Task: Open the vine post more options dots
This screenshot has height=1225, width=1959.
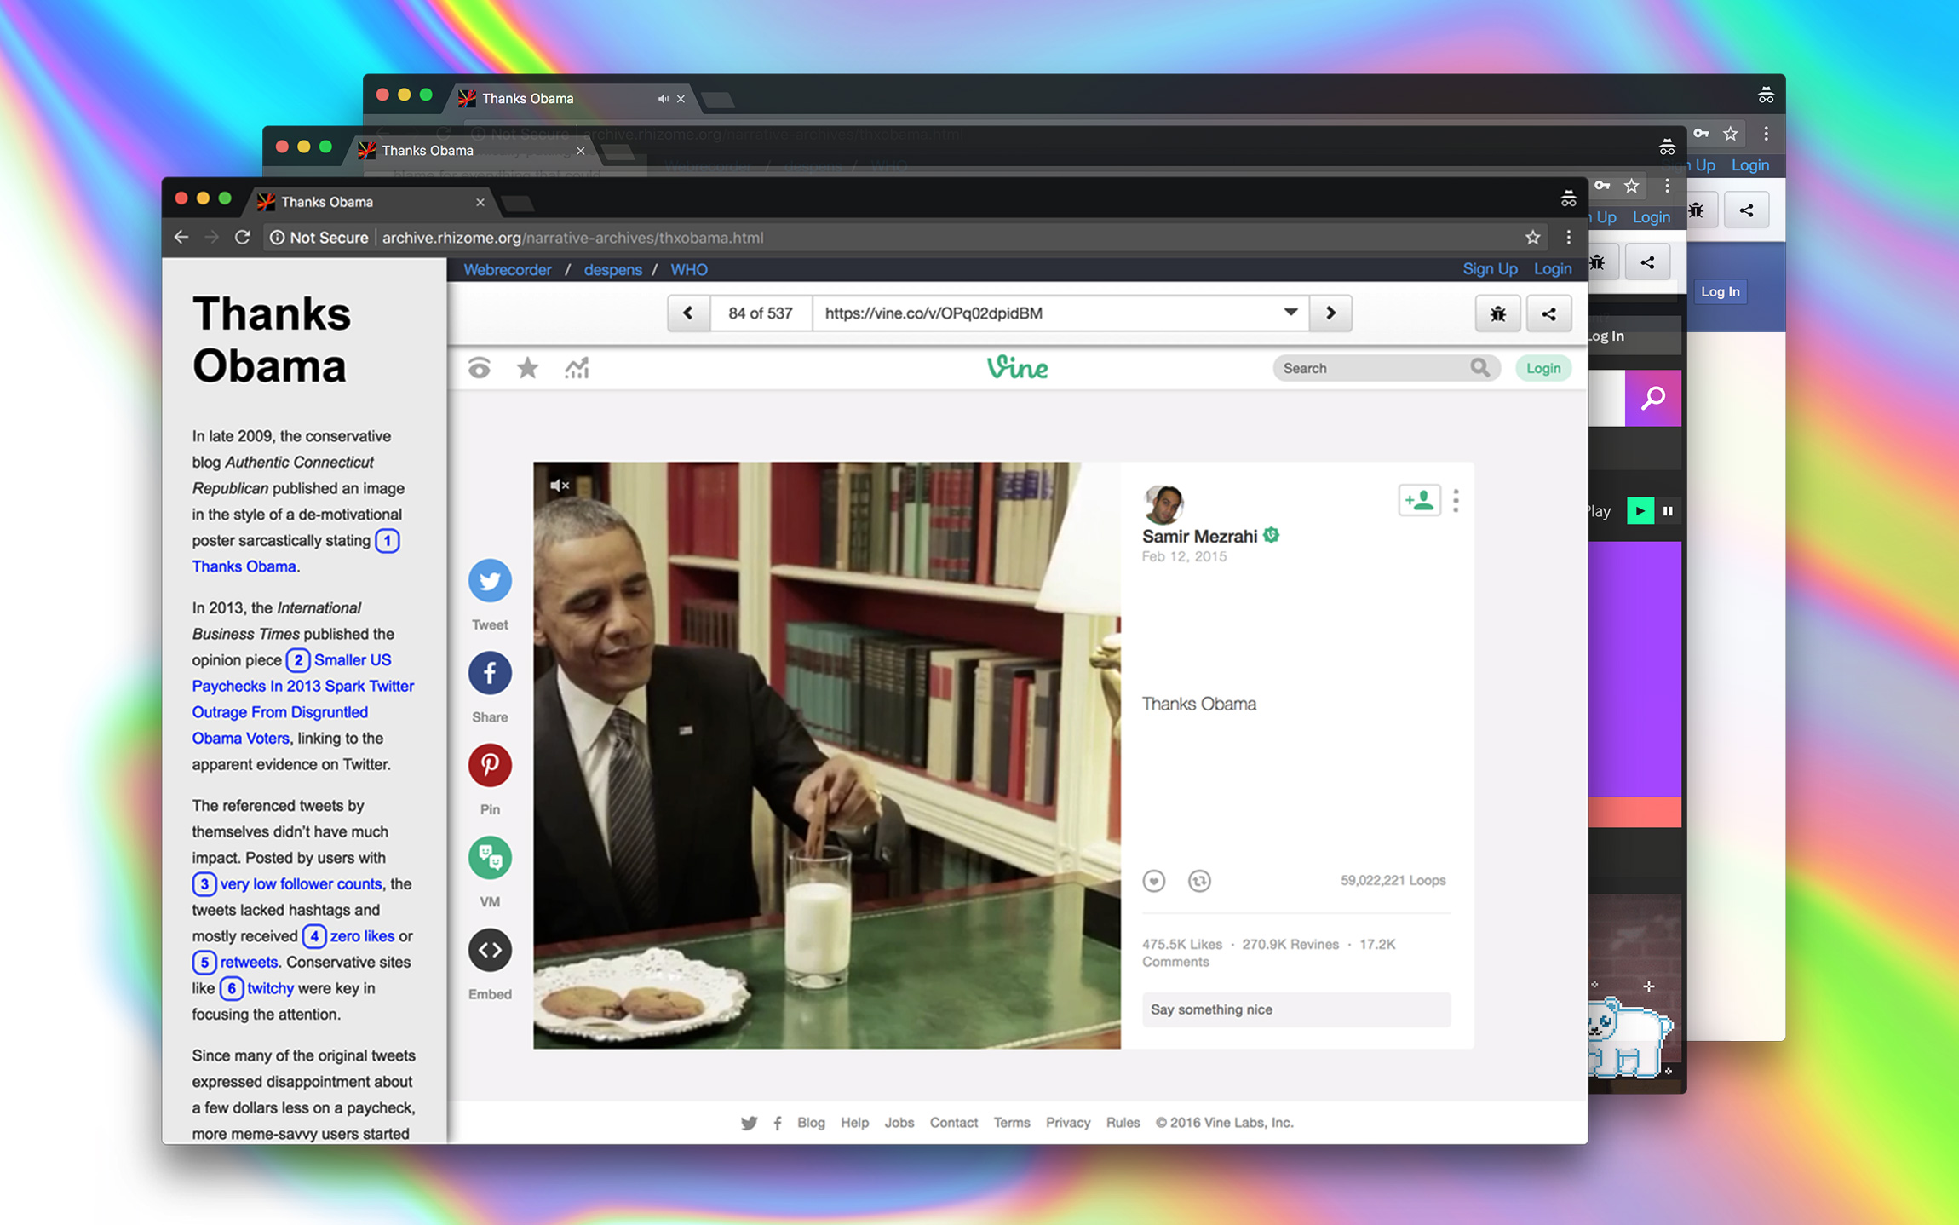Action: click(1456, 500)
